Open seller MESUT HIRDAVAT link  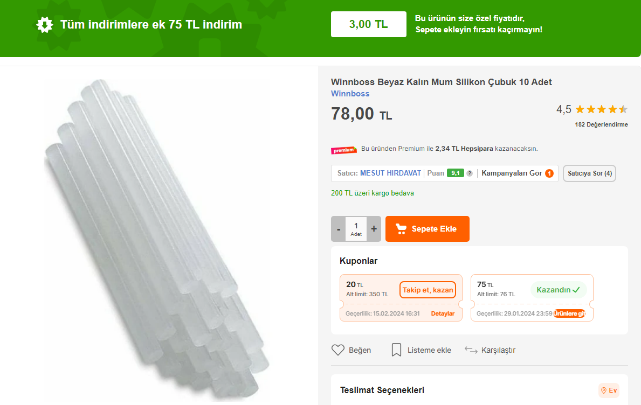click(390, 173)
